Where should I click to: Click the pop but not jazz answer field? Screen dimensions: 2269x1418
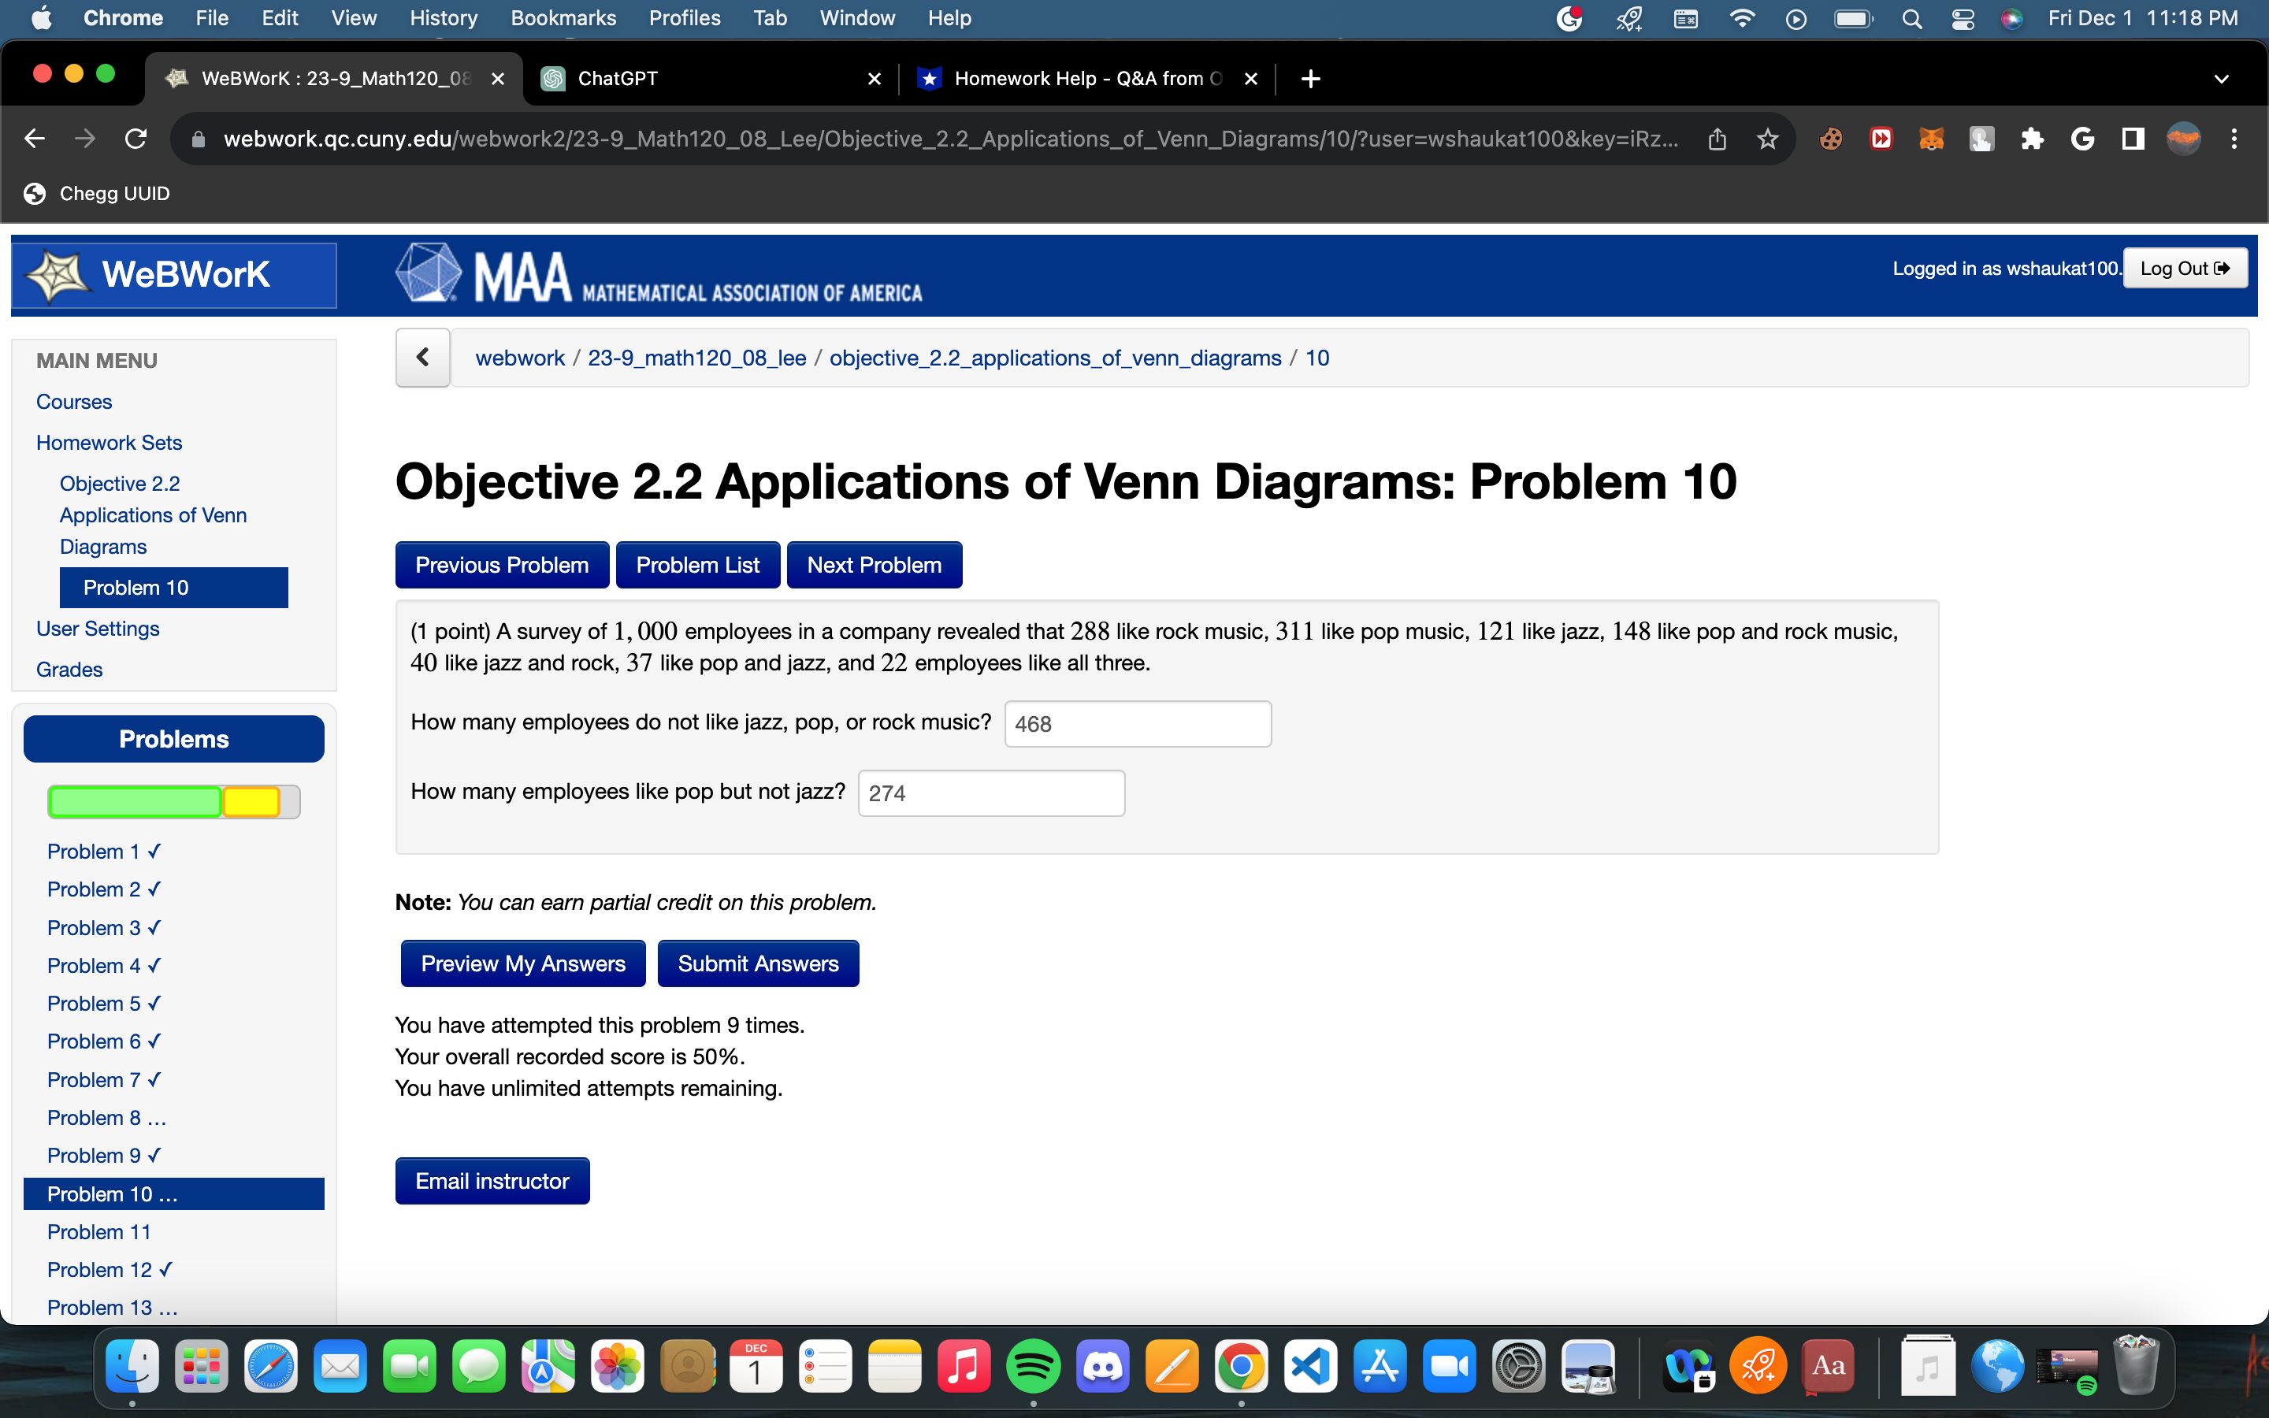point(991,793)
